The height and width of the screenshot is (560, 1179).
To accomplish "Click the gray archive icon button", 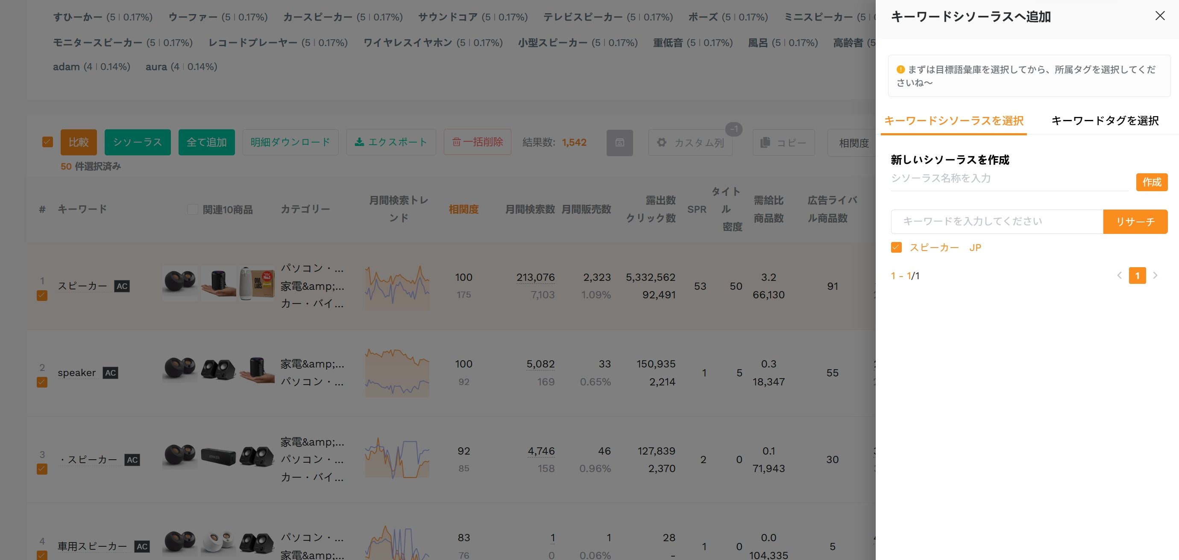I will point(619,143).
